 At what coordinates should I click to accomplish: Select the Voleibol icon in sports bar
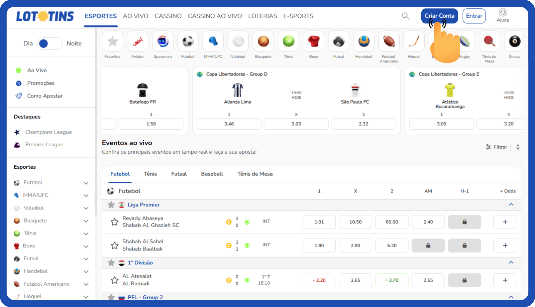tap(238, 41)
